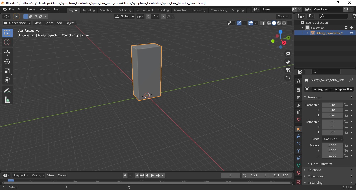Toggle the show gizmo button
Screen dimensions: 356x190
pos(239,23)
